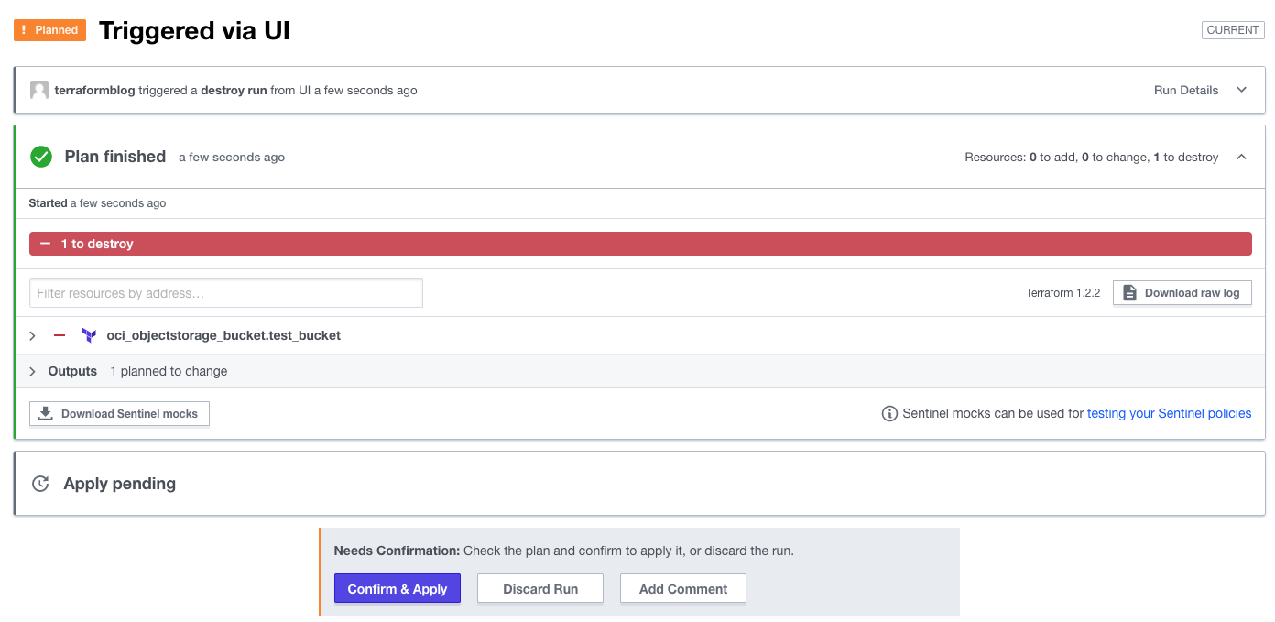Viewport: 1275px width, 622px height.
Task: Expand the oci_objectstorage_bucket.test_bucket resource
Action: (x=33, y=336)
